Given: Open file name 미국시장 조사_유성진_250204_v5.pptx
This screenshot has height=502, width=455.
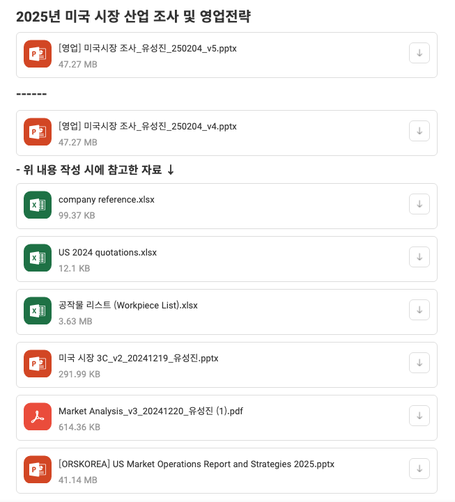Looking at the screenshot, I should pyautogui.click(x=148, y=48).
